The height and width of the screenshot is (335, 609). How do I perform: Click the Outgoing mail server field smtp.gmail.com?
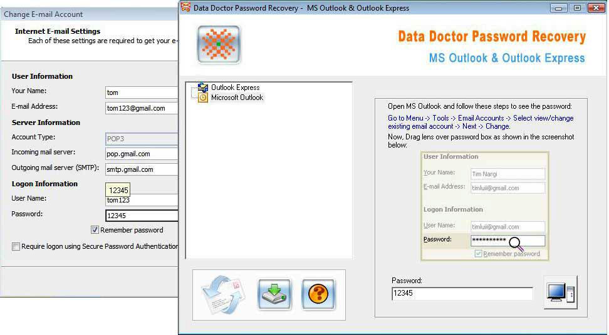[142, 169]
